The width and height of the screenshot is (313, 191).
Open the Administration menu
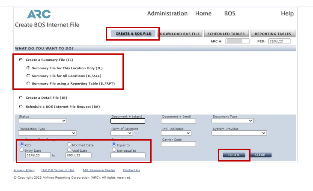pos(167,13)
